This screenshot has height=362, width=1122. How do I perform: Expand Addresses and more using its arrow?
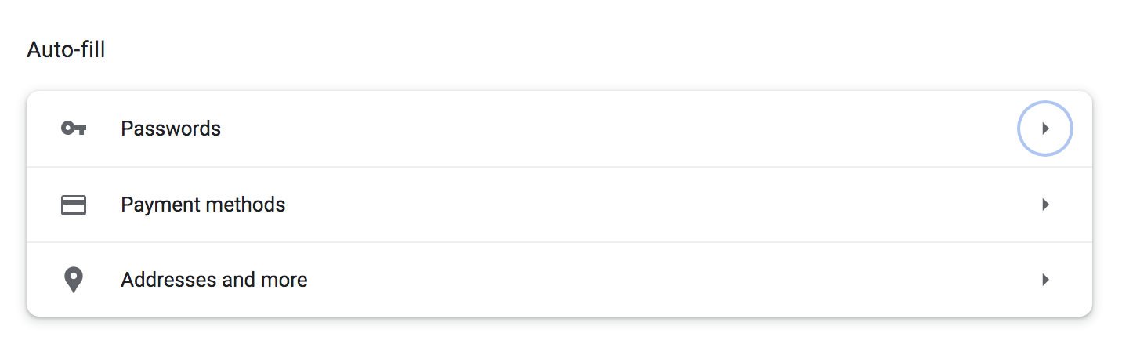1045,280
